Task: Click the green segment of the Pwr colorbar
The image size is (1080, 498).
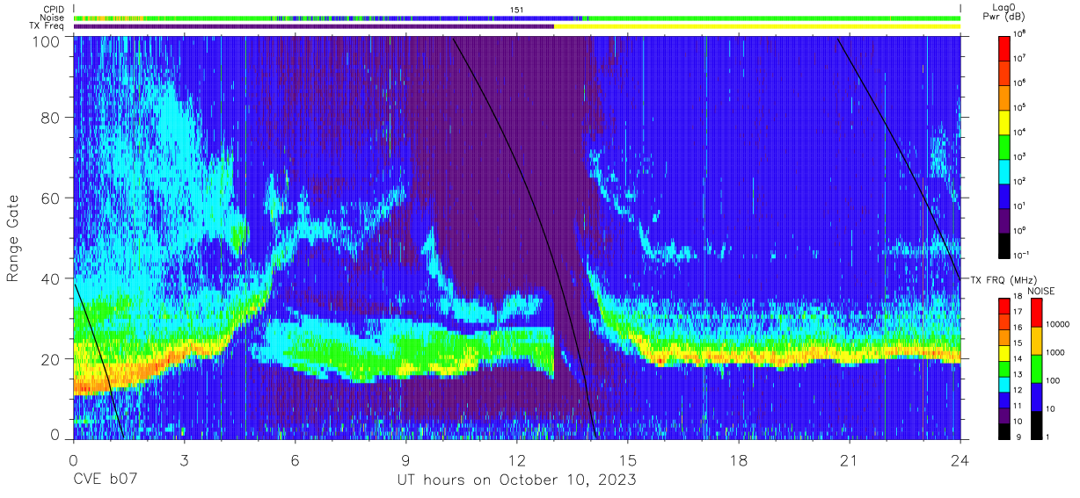Action: tap(1004, 146)
